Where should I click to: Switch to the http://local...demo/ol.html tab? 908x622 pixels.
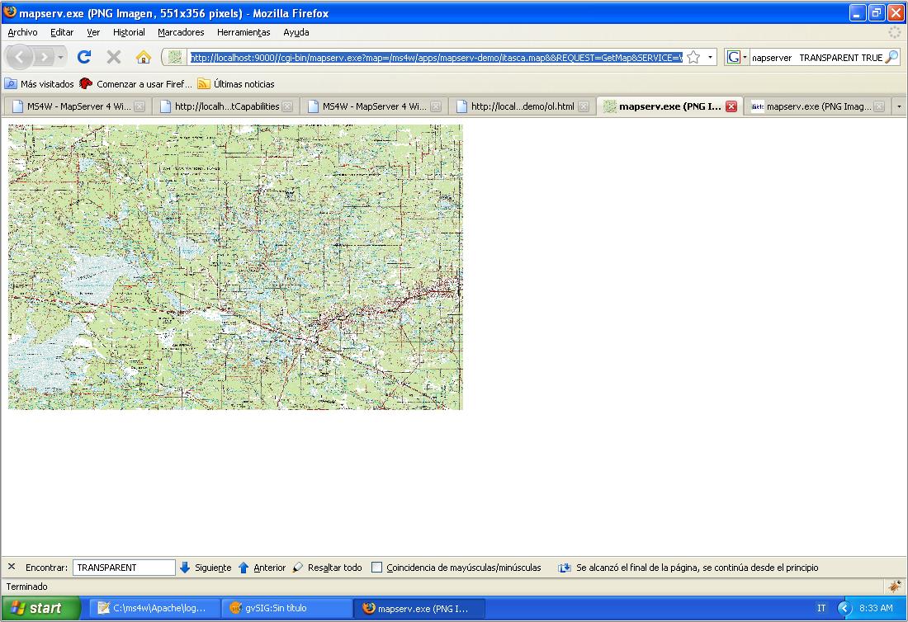522,106
